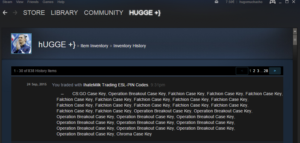
Task: Click the hUGGE profile avatar picture
Action: [21, 44]
